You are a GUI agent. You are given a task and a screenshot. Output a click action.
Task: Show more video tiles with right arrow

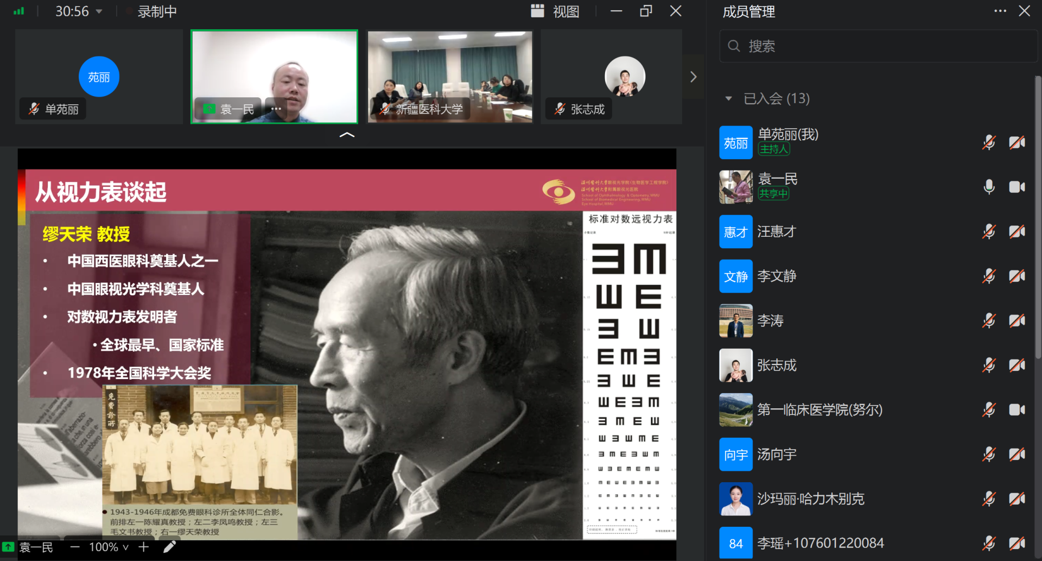(693, 77)
